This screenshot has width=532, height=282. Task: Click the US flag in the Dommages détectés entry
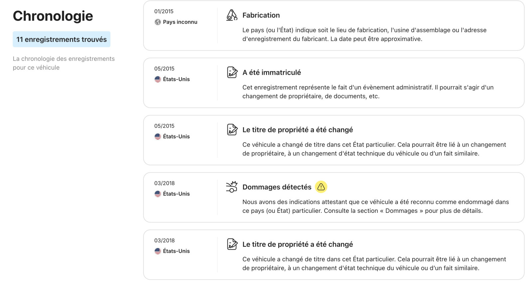[x=158, y=194]
